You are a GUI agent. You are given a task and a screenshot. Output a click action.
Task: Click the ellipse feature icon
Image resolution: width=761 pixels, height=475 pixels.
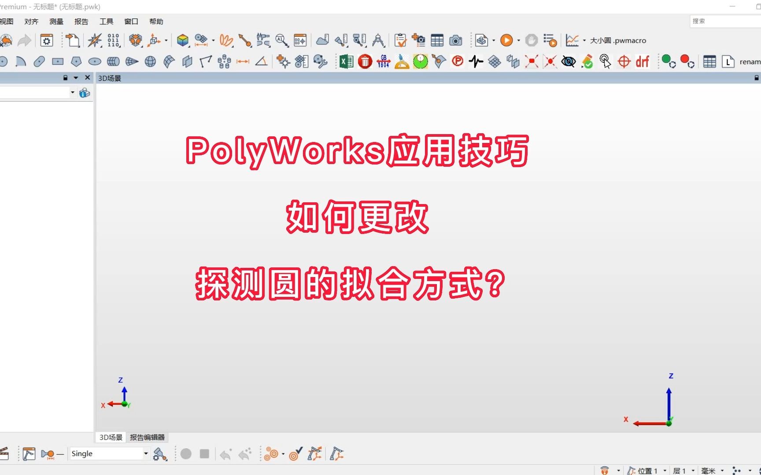pos(95,62)
